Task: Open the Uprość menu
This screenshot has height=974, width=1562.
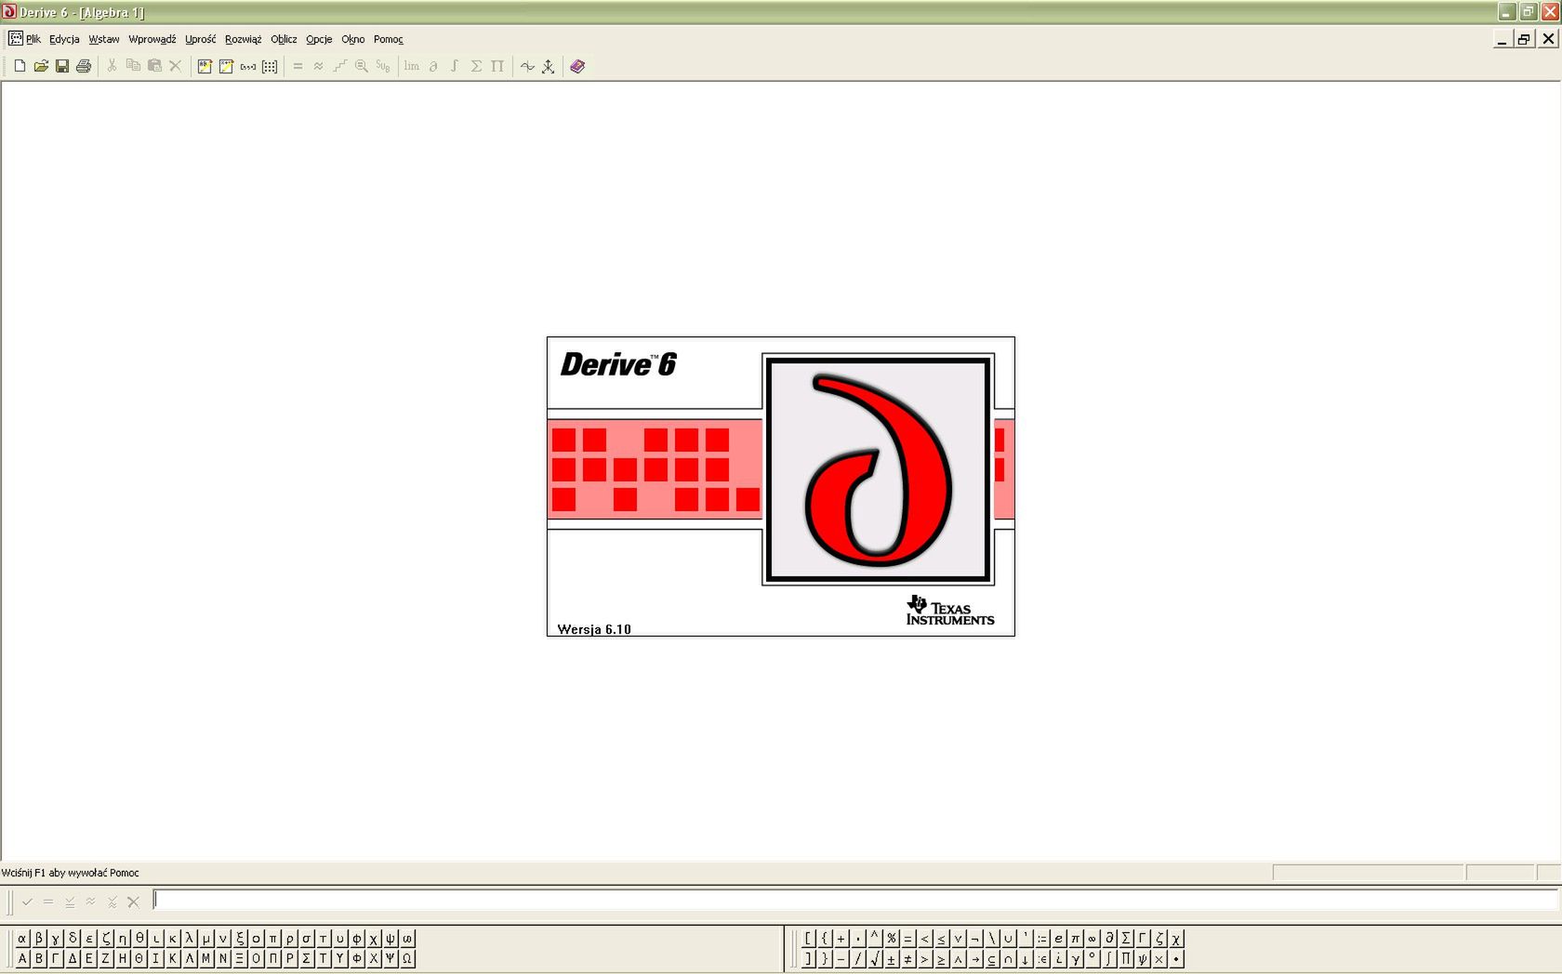Action: [200, 39]
